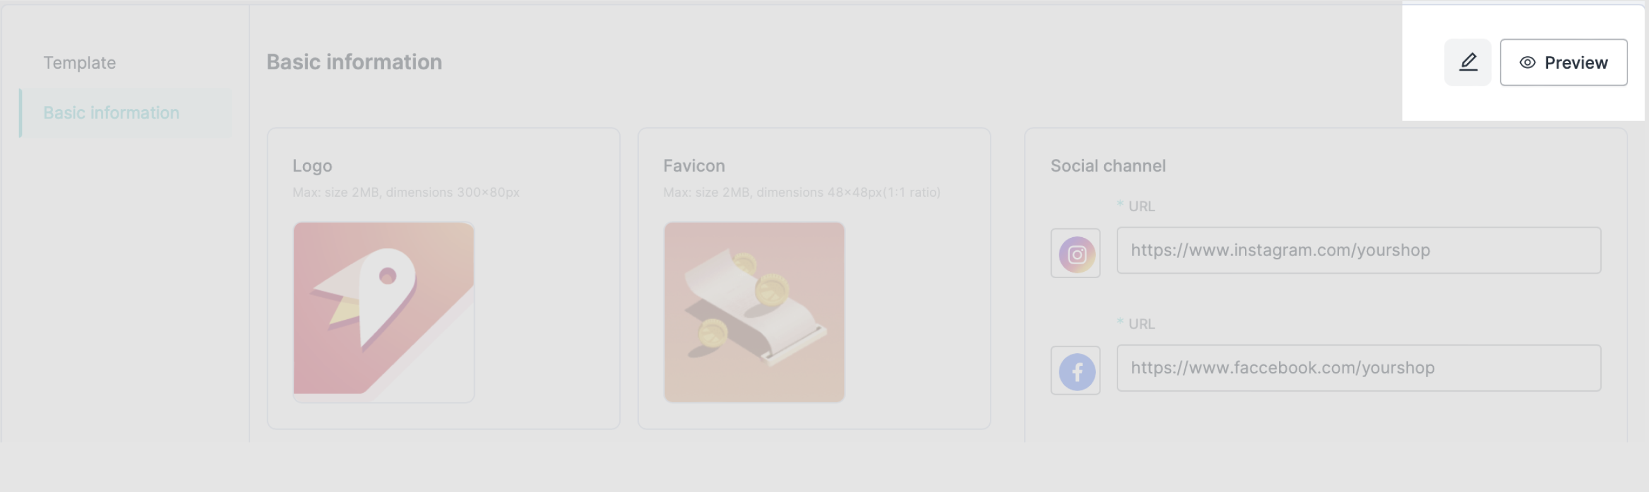The image size is (1649, 492).
Task: Click the Social channel section title
Action: point(1107,166)
